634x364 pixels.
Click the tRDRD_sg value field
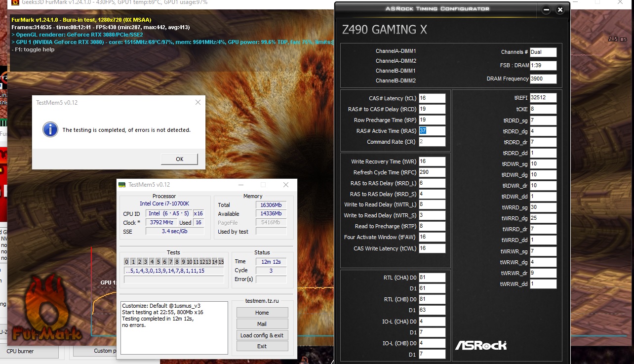click(543, 121)
